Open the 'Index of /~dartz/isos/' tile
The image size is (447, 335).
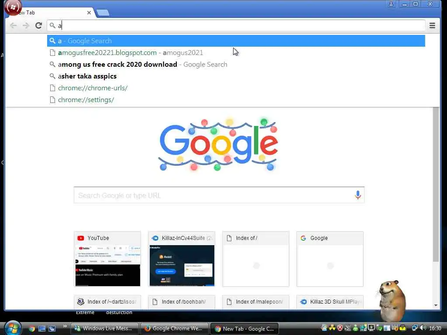pyautogui.click(x=107, y=302)
